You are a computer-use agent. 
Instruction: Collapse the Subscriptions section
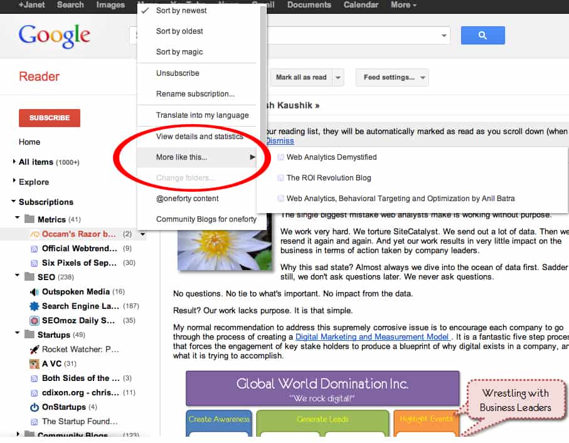tap(13, 201)
